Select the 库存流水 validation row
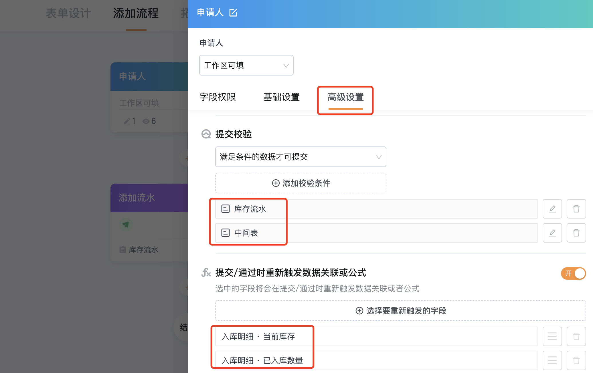This screenshot has width=593, height=373. tap(376, 209)
